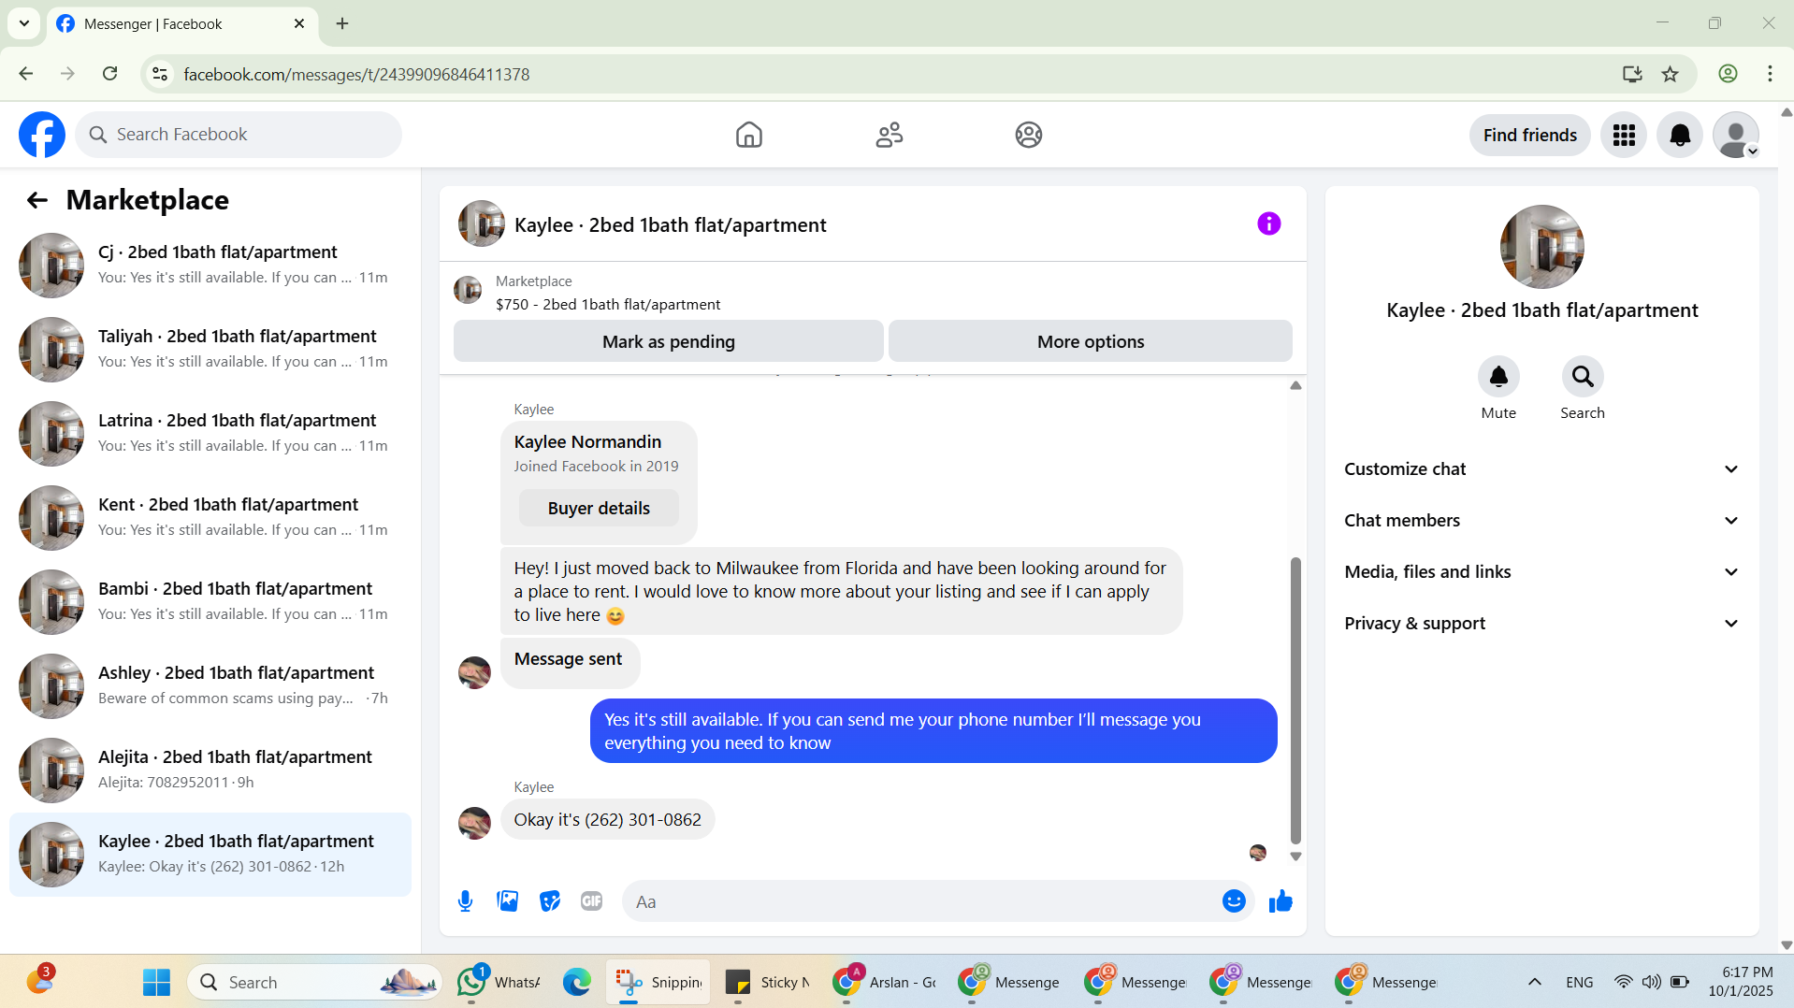
Task: Go to the Home feed icon
Action: 749,135
